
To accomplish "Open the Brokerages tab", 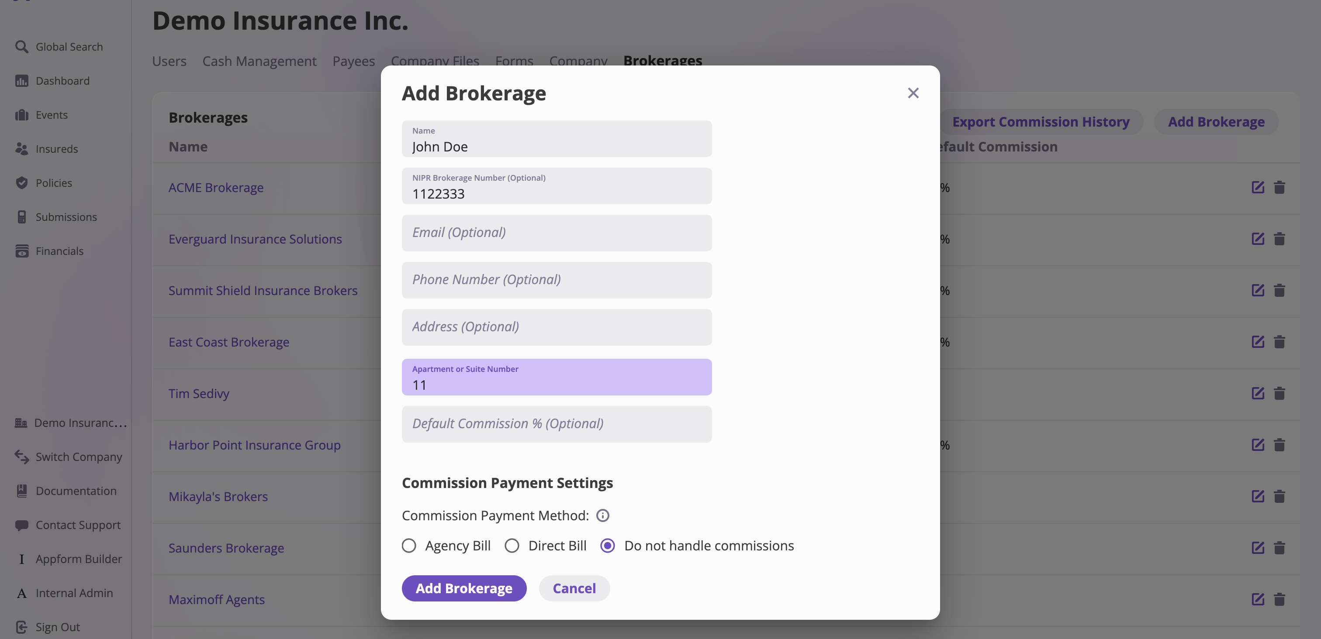I will (663, 61).
